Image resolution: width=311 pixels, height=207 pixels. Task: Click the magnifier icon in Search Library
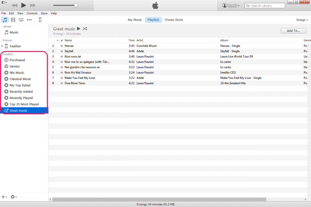[x=248, y=6]
